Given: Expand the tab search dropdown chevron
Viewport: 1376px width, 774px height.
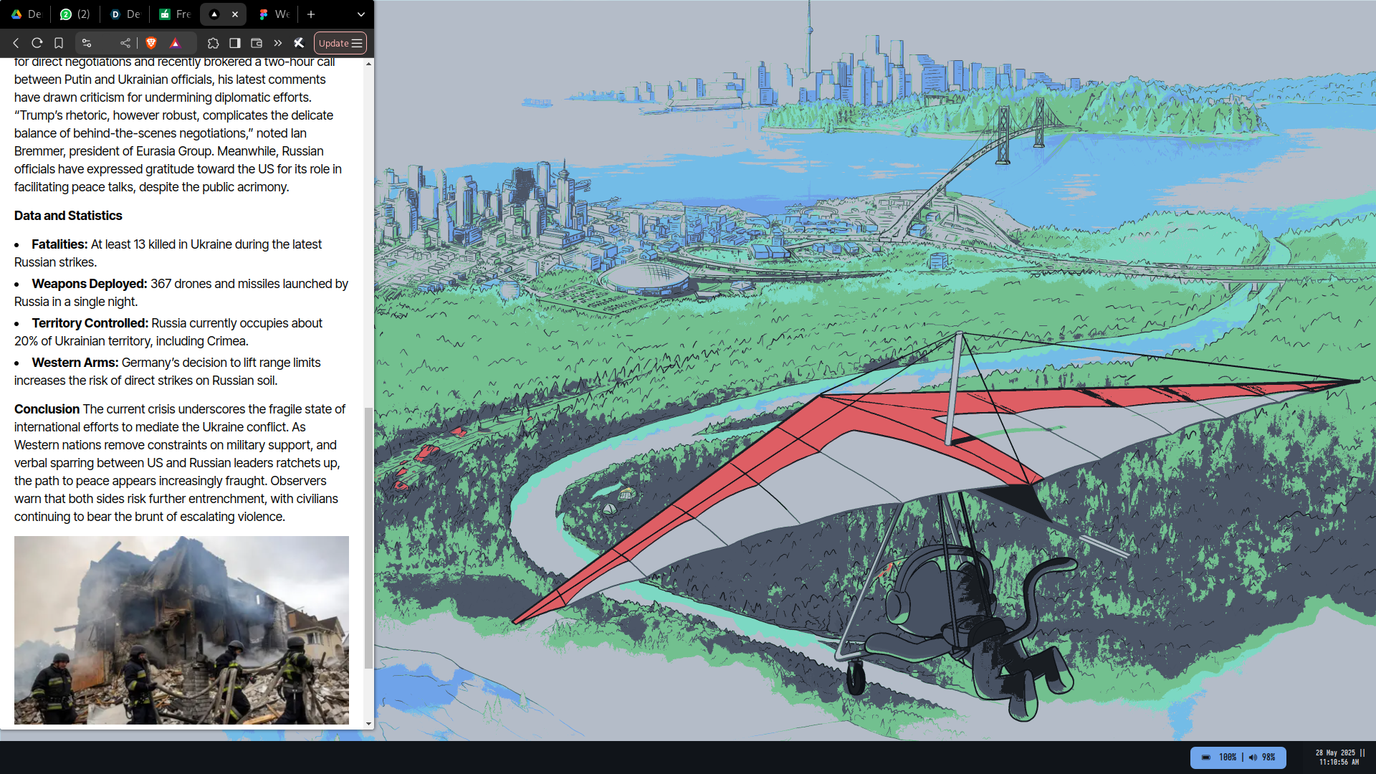Looking at the screenshot, I should point(361,14).
